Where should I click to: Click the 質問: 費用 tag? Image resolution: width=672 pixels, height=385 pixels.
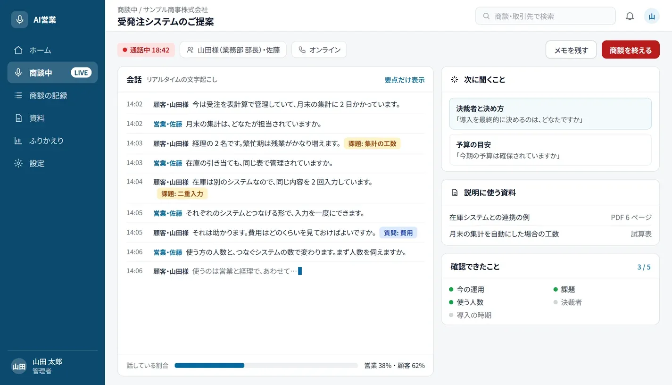coord(398,233)
